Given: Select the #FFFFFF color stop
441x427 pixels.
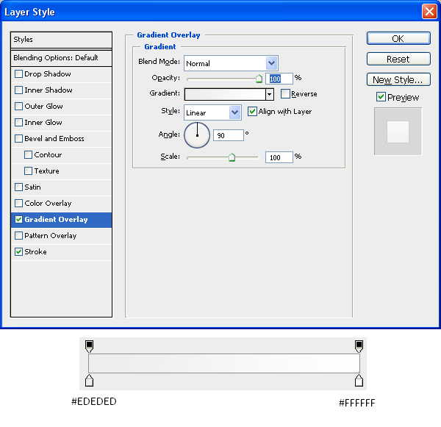Looking at the screenshot, I should (359, 381).
